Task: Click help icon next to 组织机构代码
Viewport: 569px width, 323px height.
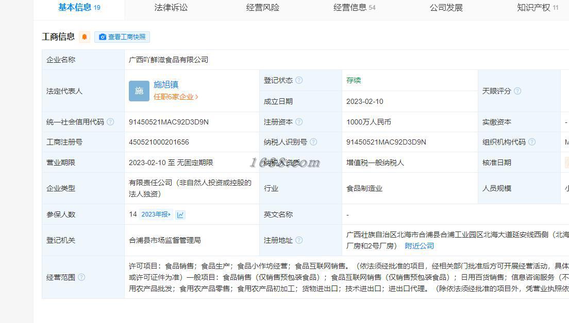Action: pyautogui.click(x=532, y=142)
